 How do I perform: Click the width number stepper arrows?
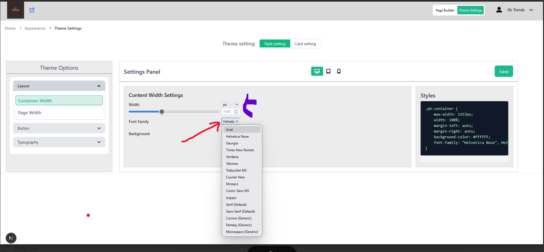click(x=236, y=112)
